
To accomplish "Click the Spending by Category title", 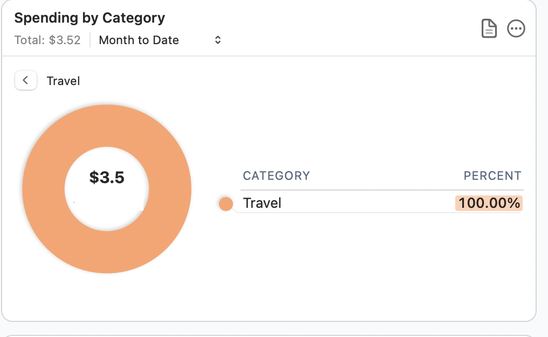I will point(90,18).
